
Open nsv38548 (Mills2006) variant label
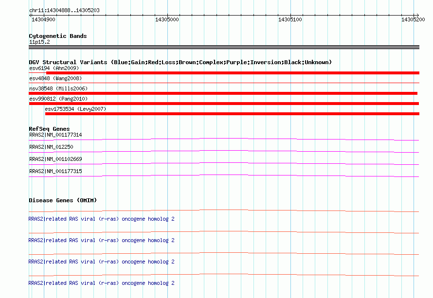click(x=58, y=88)
